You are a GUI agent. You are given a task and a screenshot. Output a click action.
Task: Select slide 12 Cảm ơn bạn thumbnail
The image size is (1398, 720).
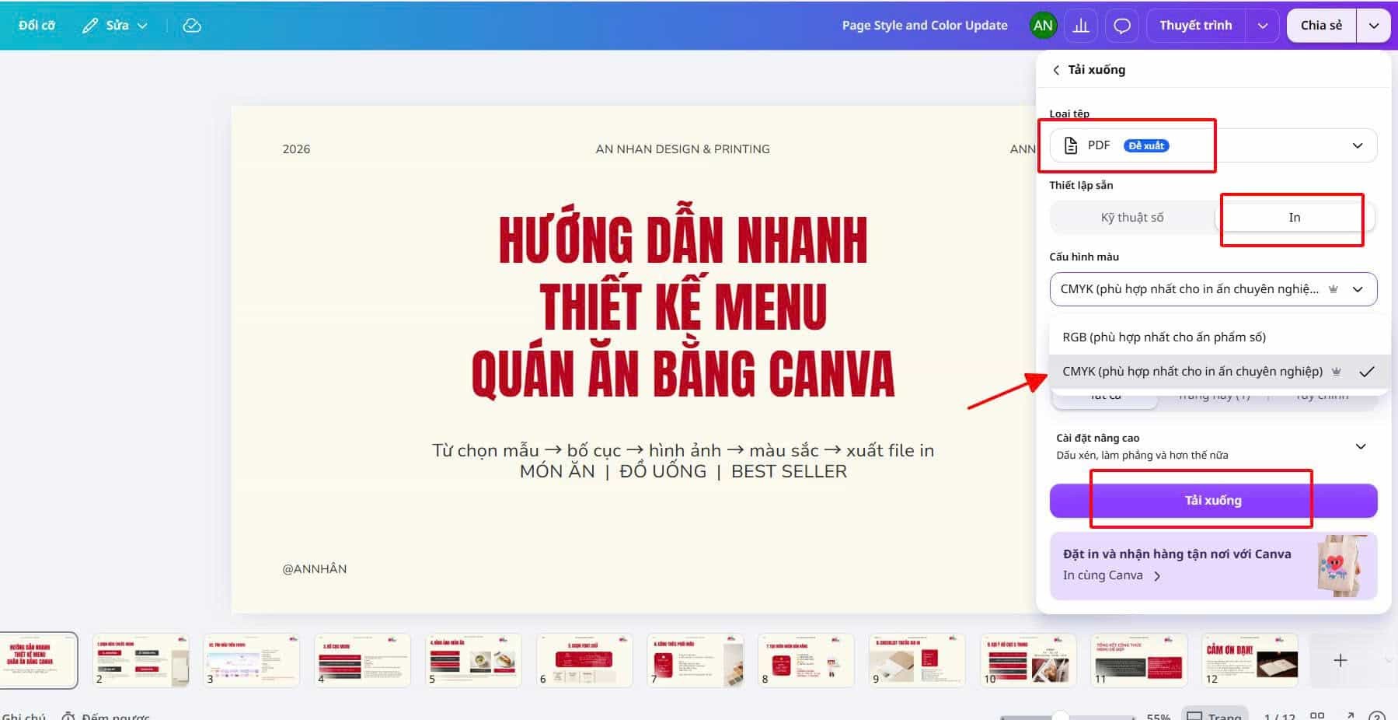[1250, 660]
